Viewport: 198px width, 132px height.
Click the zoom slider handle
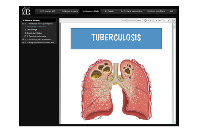pos(126,20)
